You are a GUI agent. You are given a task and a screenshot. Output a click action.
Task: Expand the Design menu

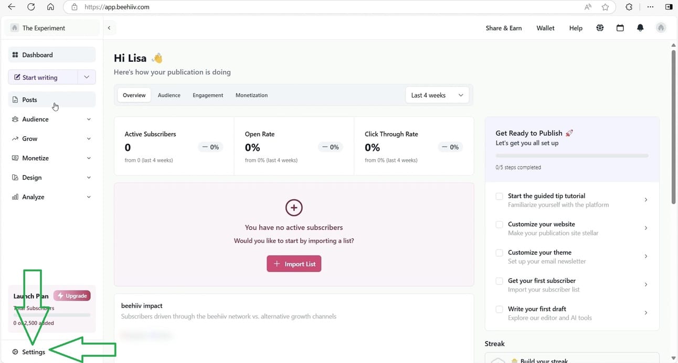[x=52, y=177]
